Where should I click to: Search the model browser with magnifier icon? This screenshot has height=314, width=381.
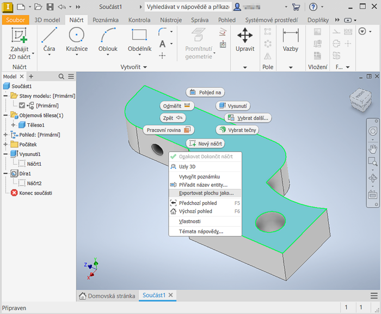62,77
